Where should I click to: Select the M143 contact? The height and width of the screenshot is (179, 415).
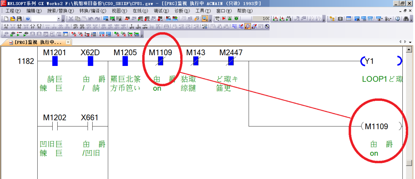tap(196, 61)
